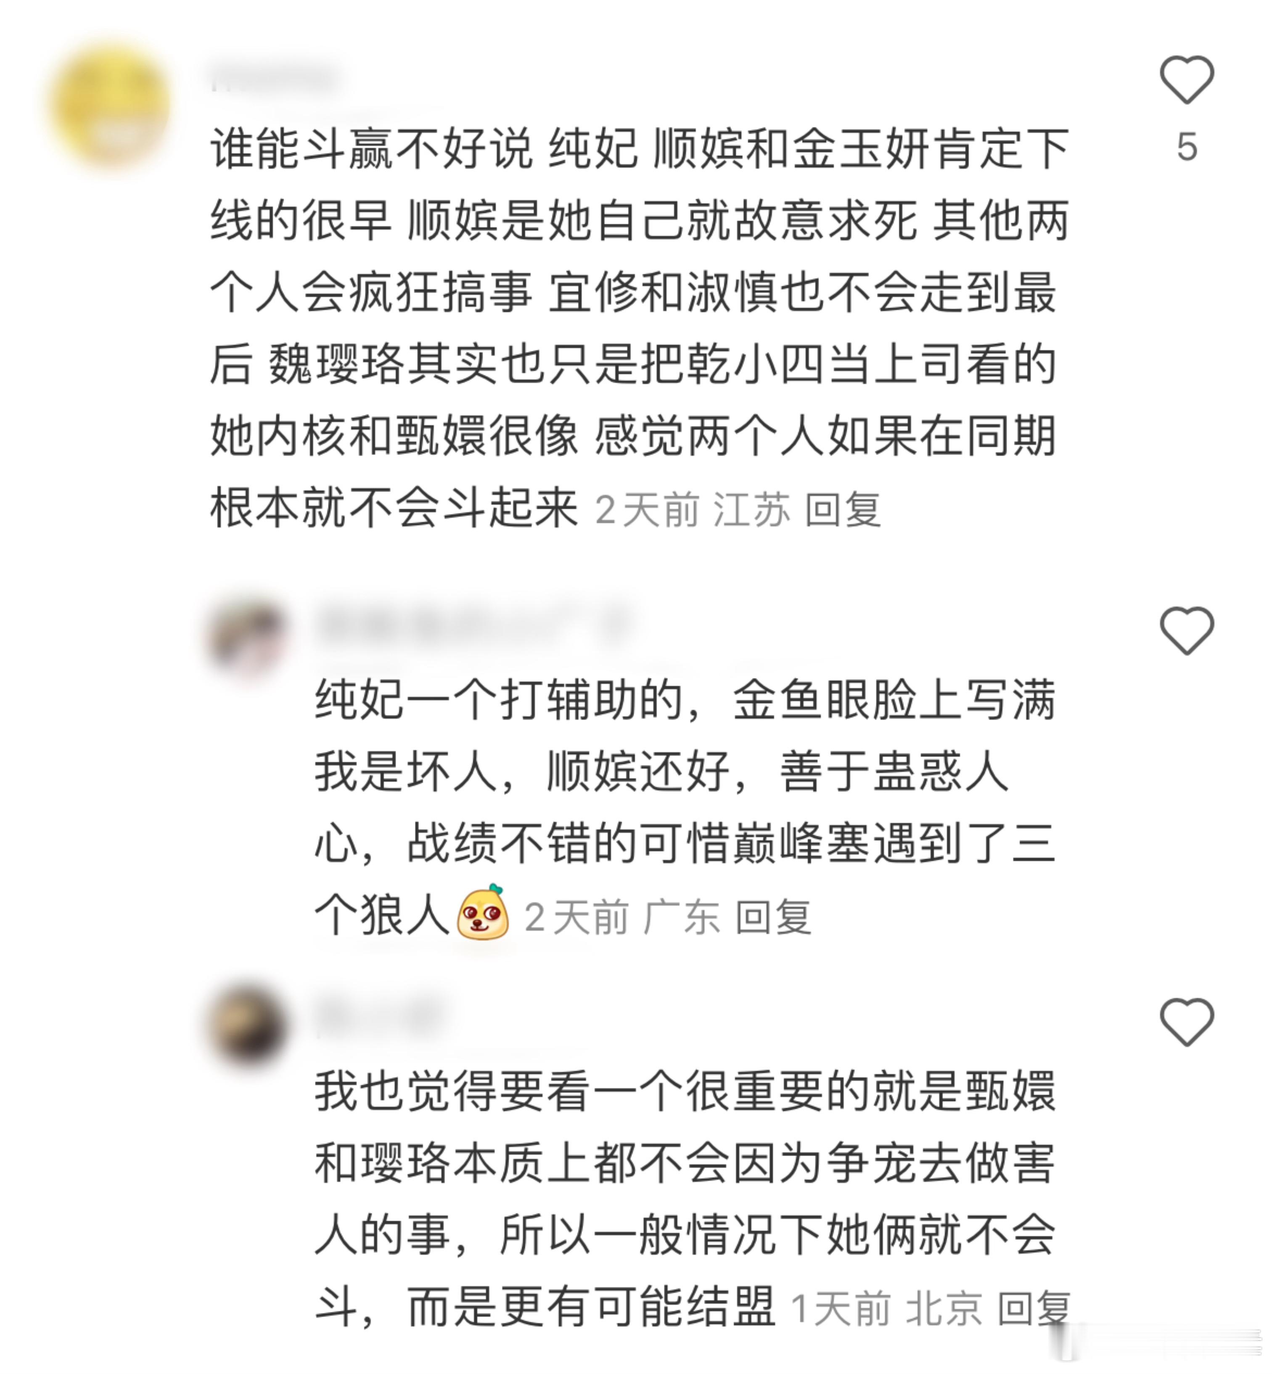The height and width of the screenshot is (1374, 1272).
Task: Click 回复 next to 广东
Action: pyautogui.click(x=774, y=918)
